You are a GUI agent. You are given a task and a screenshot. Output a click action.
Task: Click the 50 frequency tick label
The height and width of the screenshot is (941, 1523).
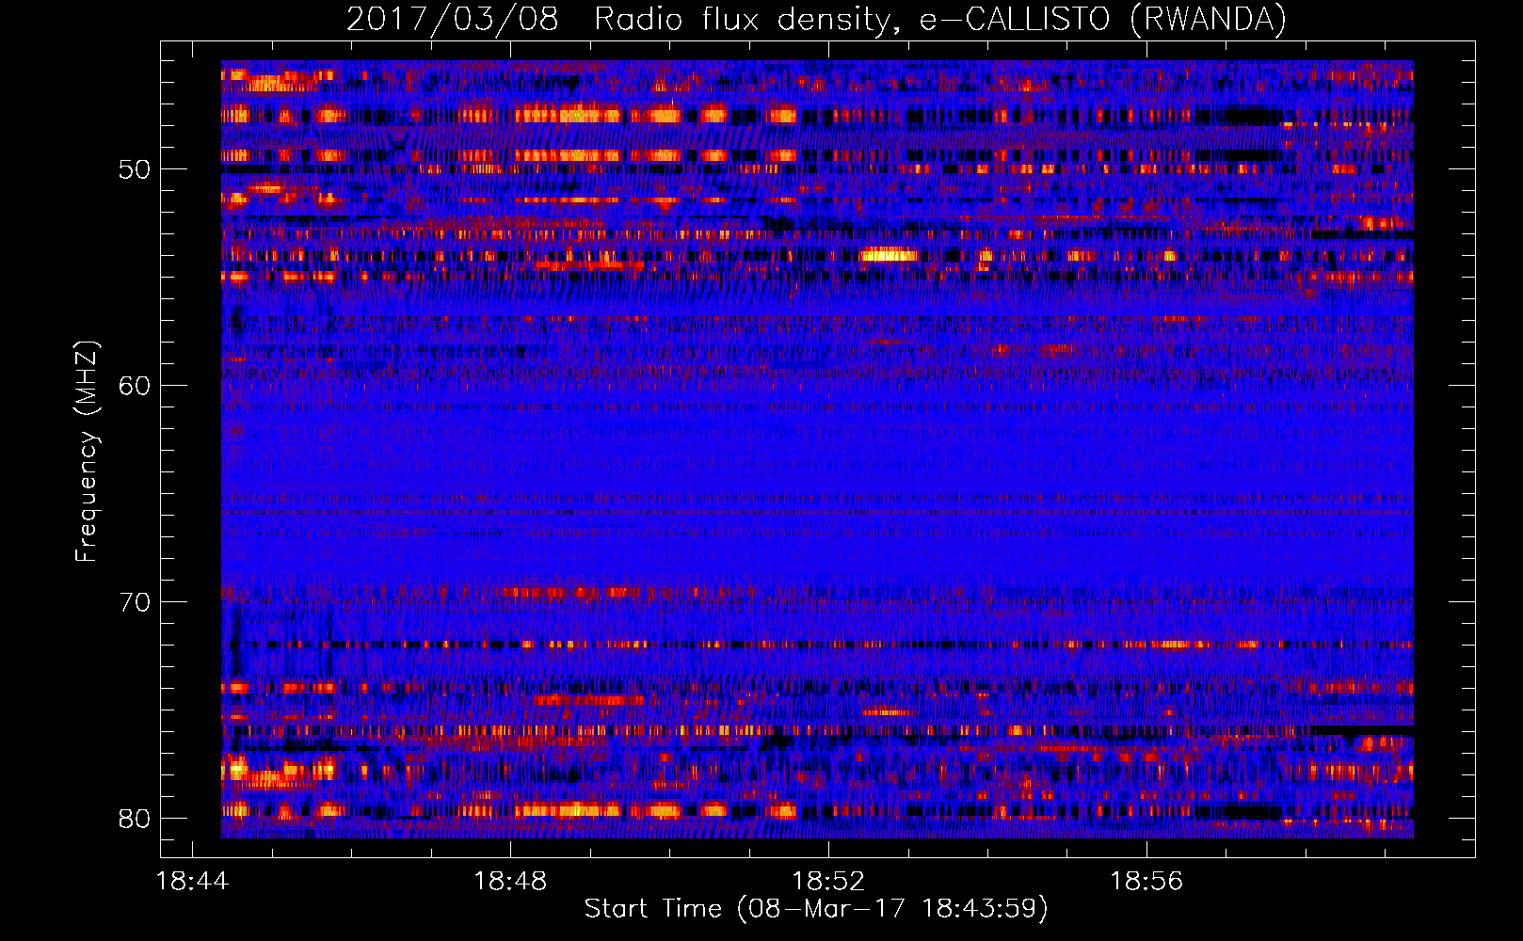pos(135,170)
